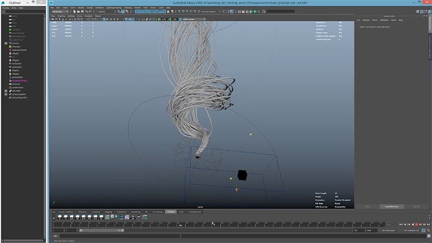The height and width of the screenshot is (243, 432).
Task: Click the undo arrow icon
Action: (86, 11)
